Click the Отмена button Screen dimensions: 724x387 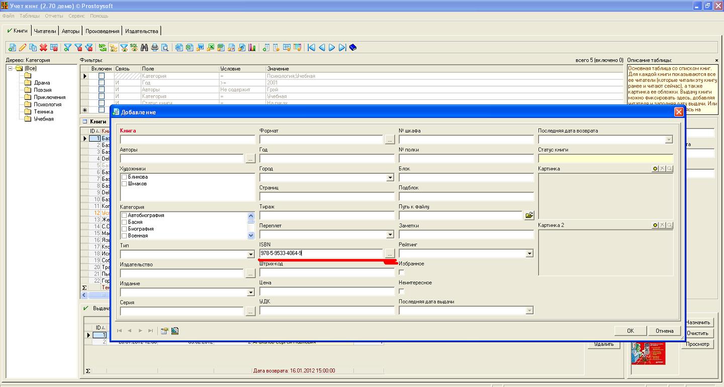[x=664, y=331]
